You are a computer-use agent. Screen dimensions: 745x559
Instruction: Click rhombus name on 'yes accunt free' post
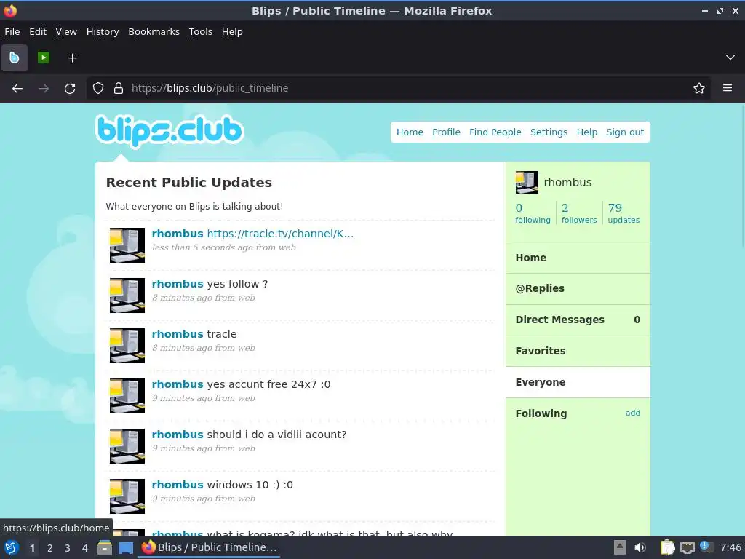pyautogui.click(x=178, y=384)
